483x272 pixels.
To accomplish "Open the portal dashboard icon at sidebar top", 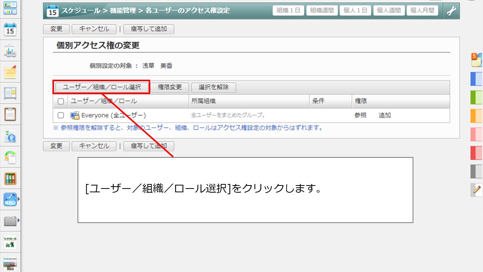I will (x=10, y=8).
